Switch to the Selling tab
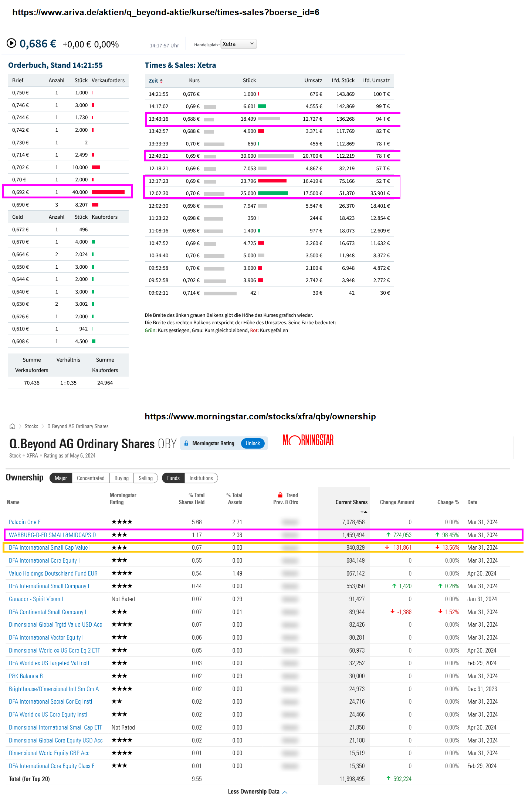This screenshot has height=798, width=525. coord(146,478)
